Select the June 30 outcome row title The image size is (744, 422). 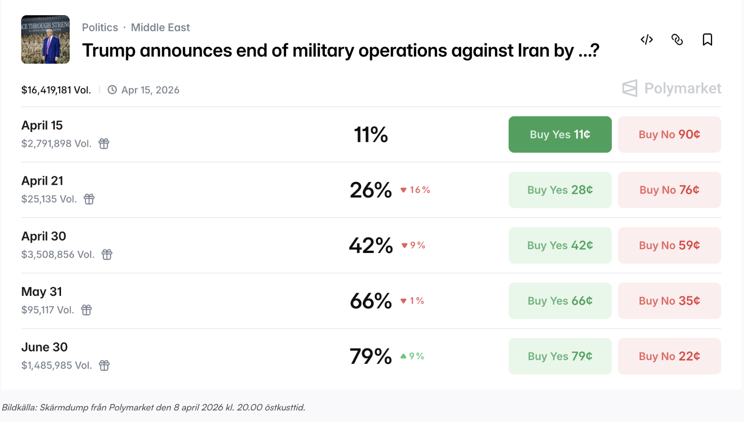tap(44, 347)
